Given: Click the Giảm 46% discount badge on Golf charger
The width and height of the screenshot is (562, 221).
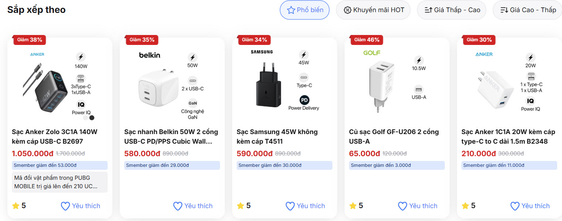Looking at the screenshot, I should [366, 40].
